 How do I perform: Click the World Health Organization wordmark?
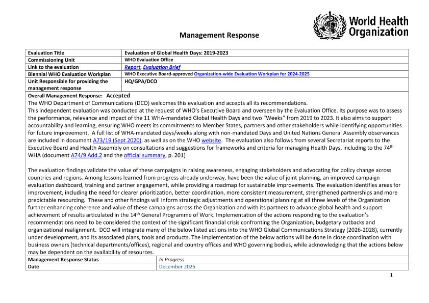point(378,26)
